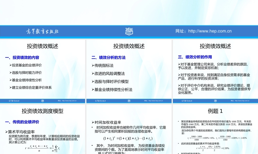Expand the heading 二、绩效分析的方法

coord(108,58)
